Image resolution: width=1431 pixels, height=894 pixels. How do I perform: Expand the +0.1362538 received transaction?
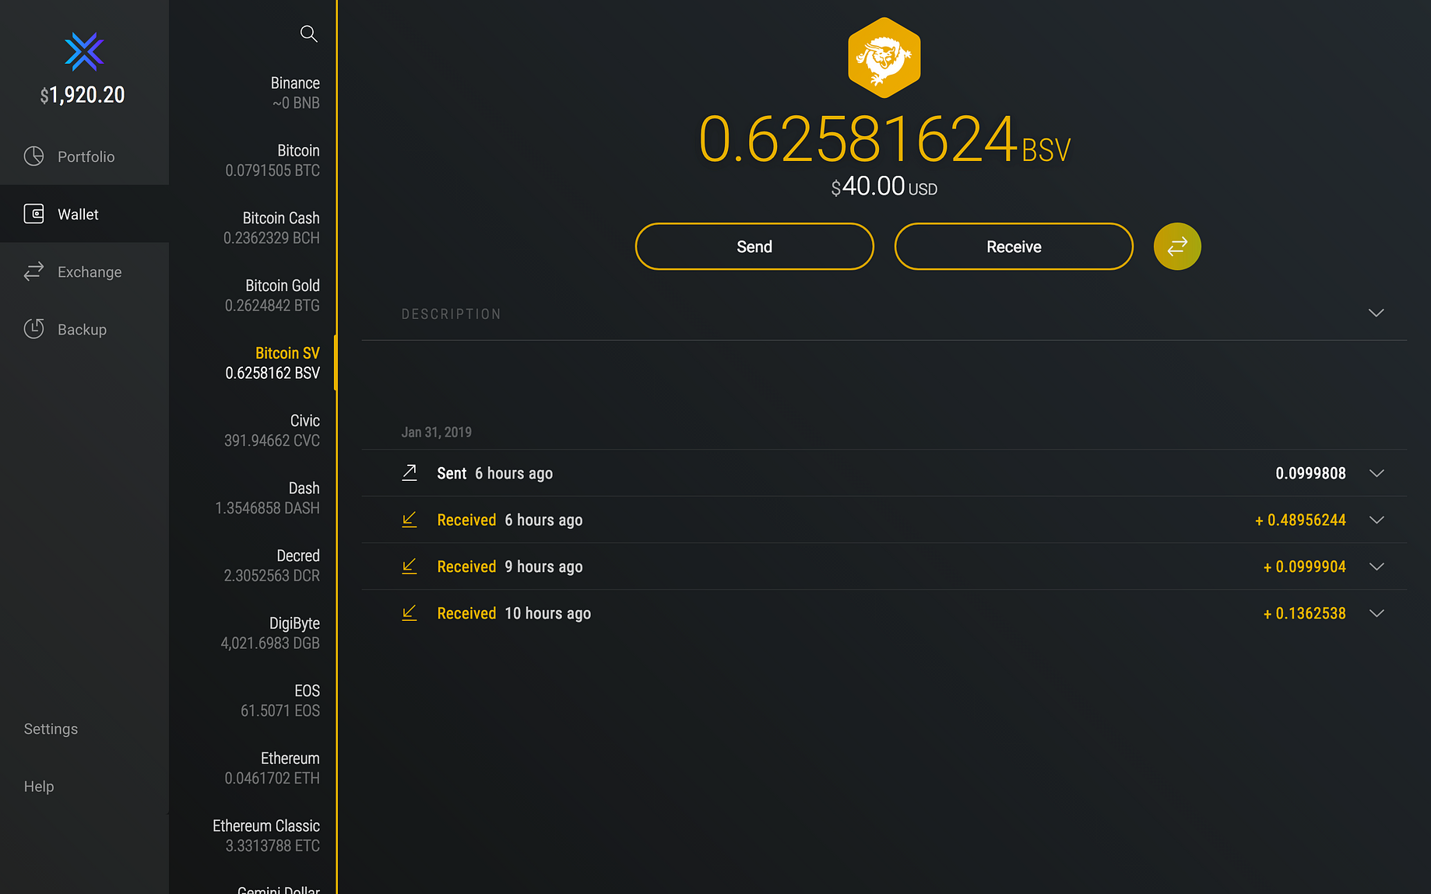coord(1377,613)
